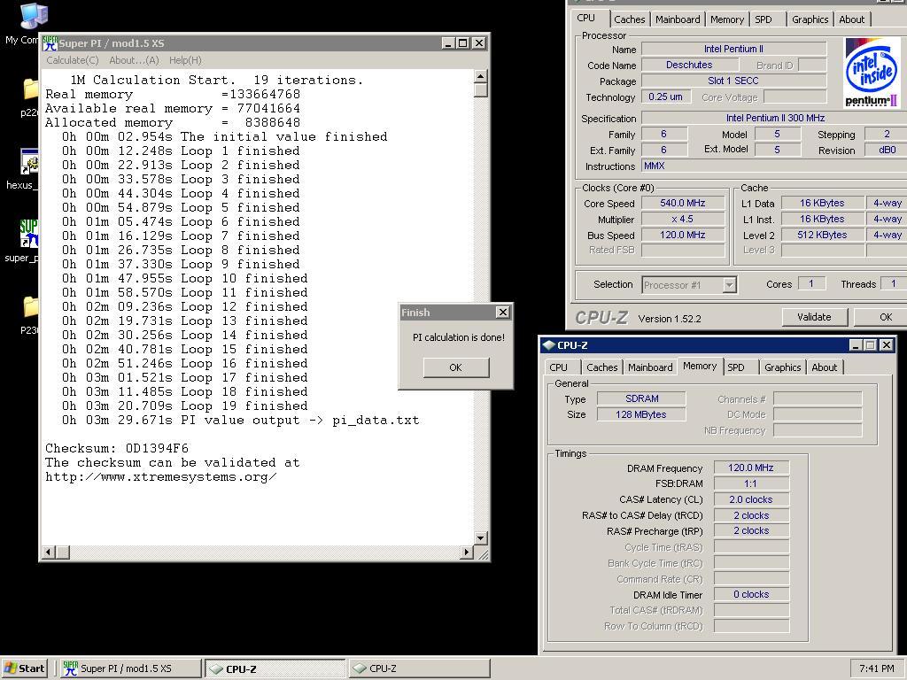Click the CPU-Z Memory window title icon
The height and width of the screenshot is (680, 907).
point(547,345)
